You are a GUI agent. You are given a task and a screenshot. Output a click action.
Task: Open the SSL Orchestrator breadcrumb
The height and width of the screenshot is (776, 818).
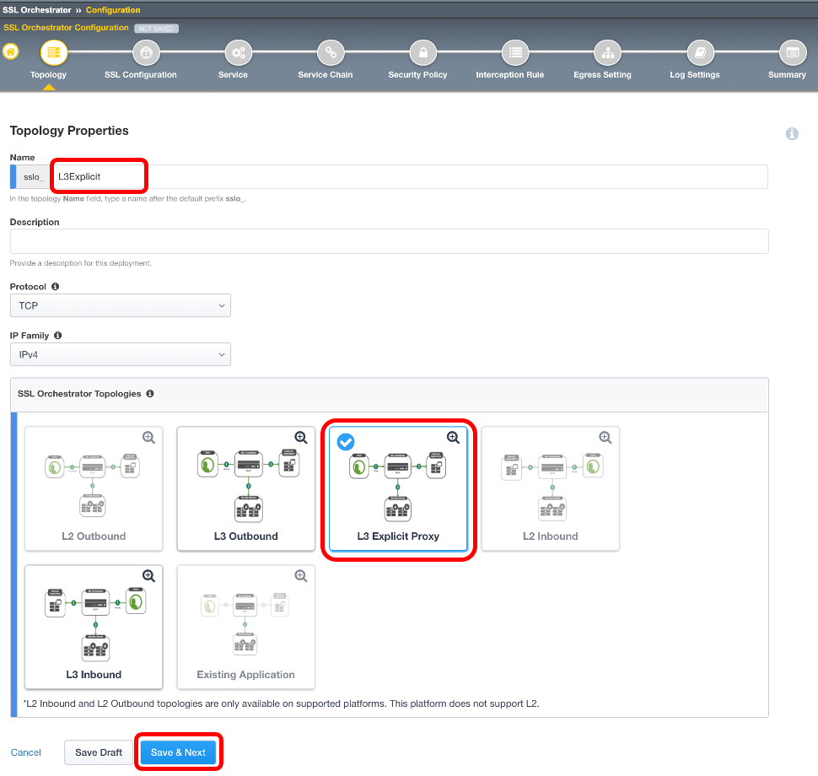pyautogui.click(x=36, y=10)
